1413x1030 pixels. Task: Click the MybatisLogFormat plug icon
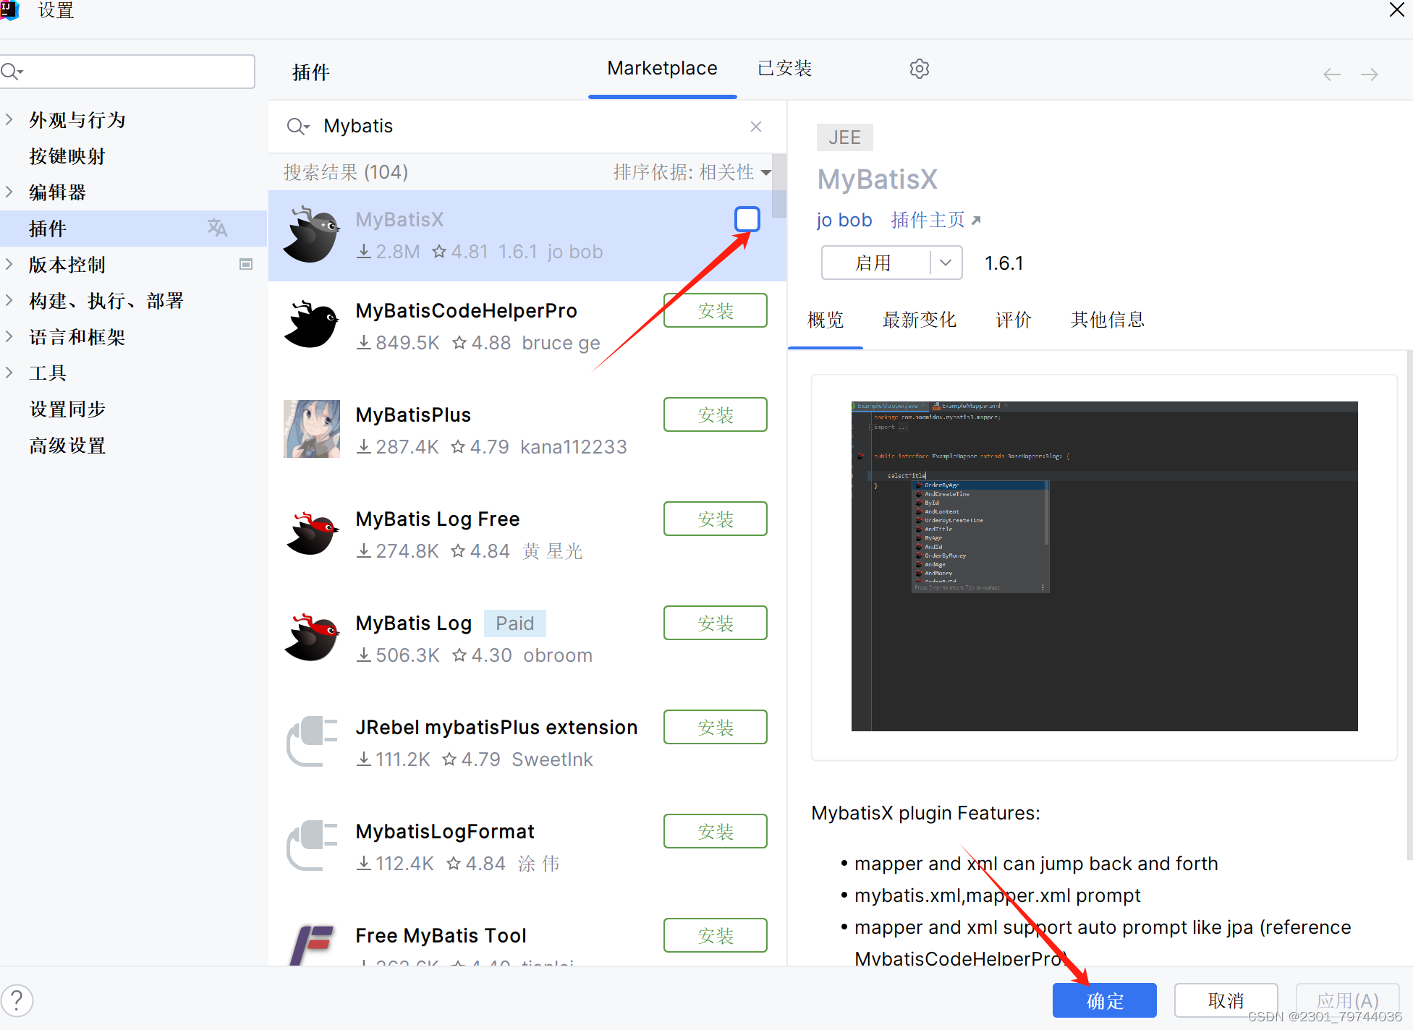click(x=312, y=846)
